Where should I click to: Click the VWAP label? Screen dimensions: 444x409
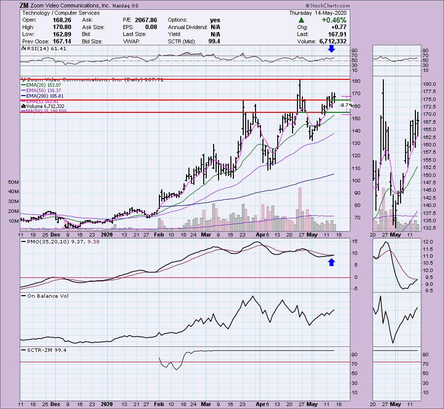(130, 41)
